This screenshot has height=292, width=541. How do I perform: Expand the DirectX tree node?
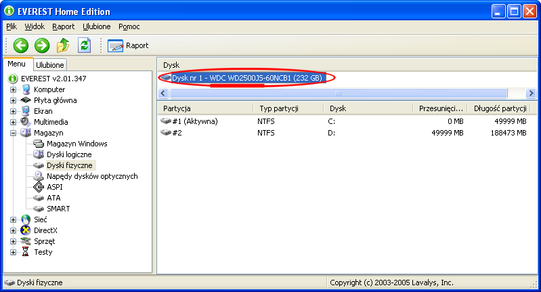(13, 230)
